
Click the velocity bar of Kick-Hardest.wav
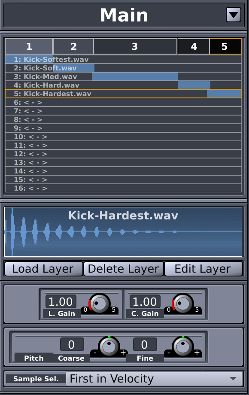pyautogui.click(x=224, y=94)
